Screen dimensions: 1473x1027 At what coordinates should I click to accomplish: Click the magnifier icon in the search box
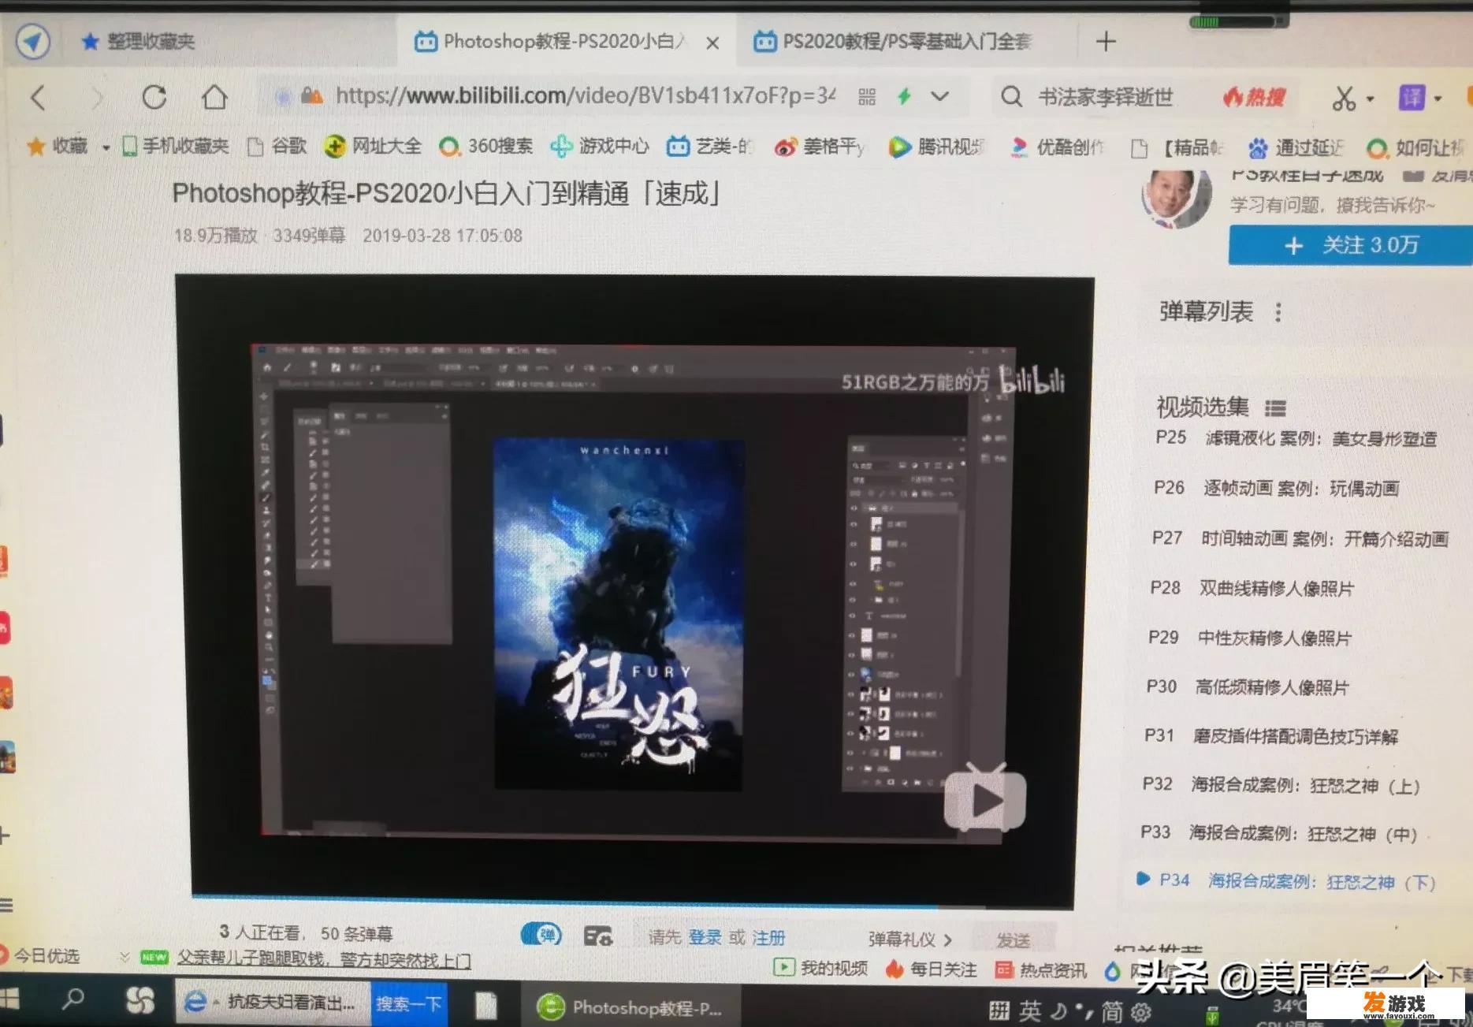(x=1011, y=97)
